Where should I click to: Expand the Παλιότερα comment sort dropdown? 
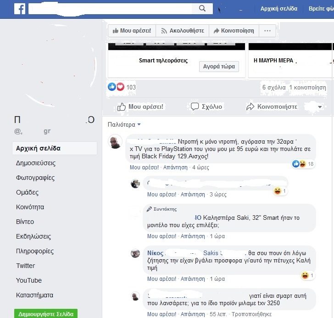[124, 124]
